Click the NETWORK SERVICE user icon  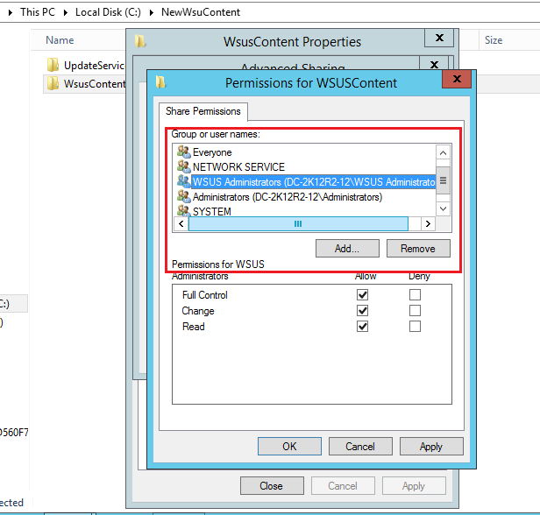point(183,166)
